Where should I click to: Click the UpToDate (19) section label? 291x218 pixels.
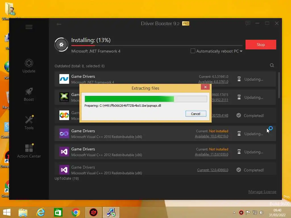tap(66, 178)
